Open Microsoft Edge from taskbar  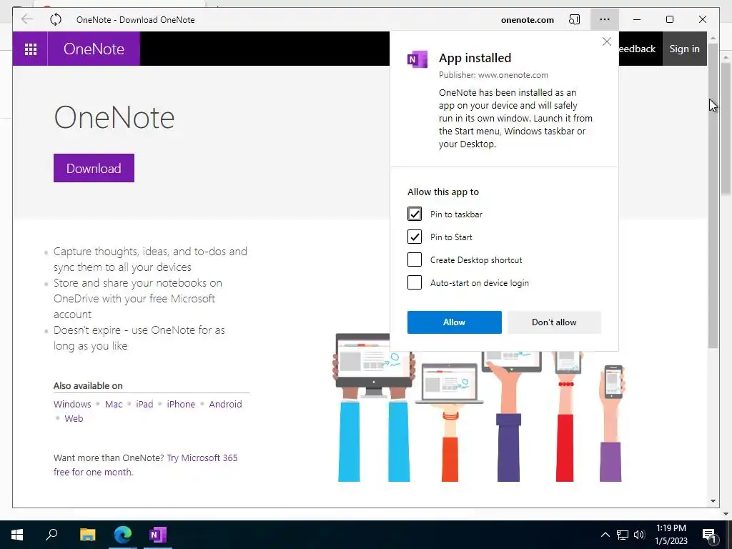coord(123,535)
